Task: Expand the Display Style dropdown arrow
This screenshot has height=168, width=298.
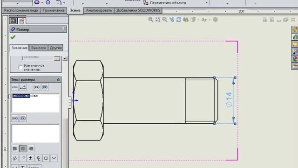Action: [x=198, y=20]
